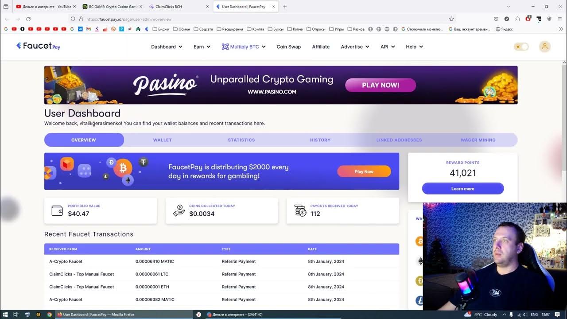
Task: Expand the Help dropdown menu
Action: point(414,47)
